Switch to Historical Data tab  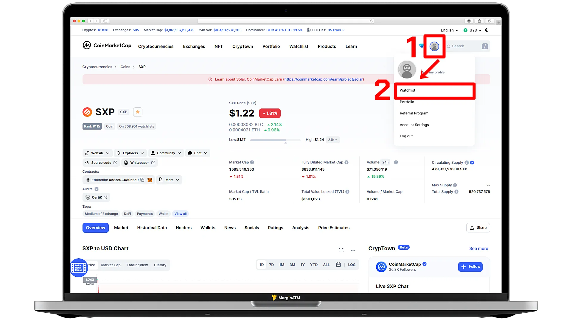(x=152, y=228)
